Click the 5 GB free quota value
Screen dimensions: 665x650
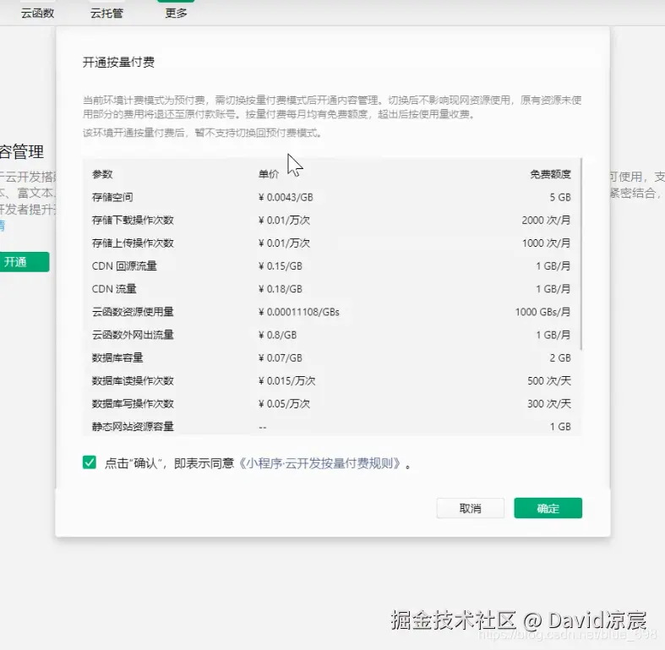560,197
